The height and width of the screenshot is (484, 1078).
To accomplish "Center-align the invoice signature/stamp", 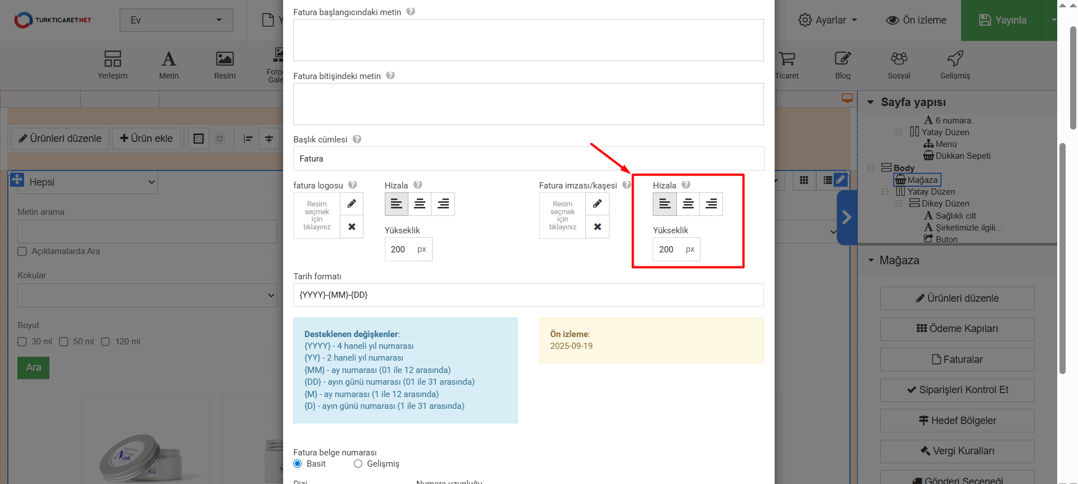I will pyautogui.click(x=688, y=204).
